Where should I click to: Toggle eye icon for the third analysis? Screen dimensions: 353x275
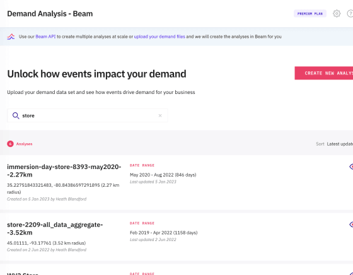pyautogui.click(x=351, y=274)
